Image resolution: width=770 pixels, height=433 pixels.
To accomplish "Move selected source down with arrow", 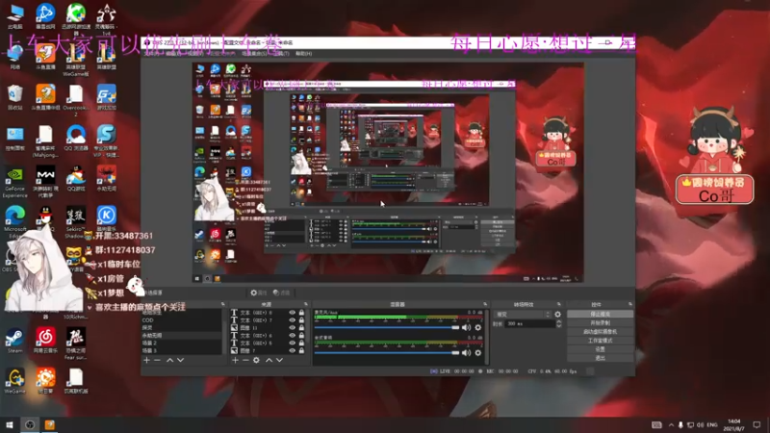I will (279, 360).
